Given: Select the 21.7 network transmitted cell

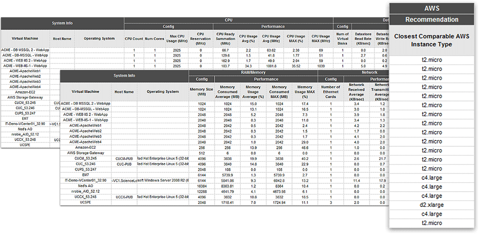Looking at the screenshot, I should pos(381,158).
